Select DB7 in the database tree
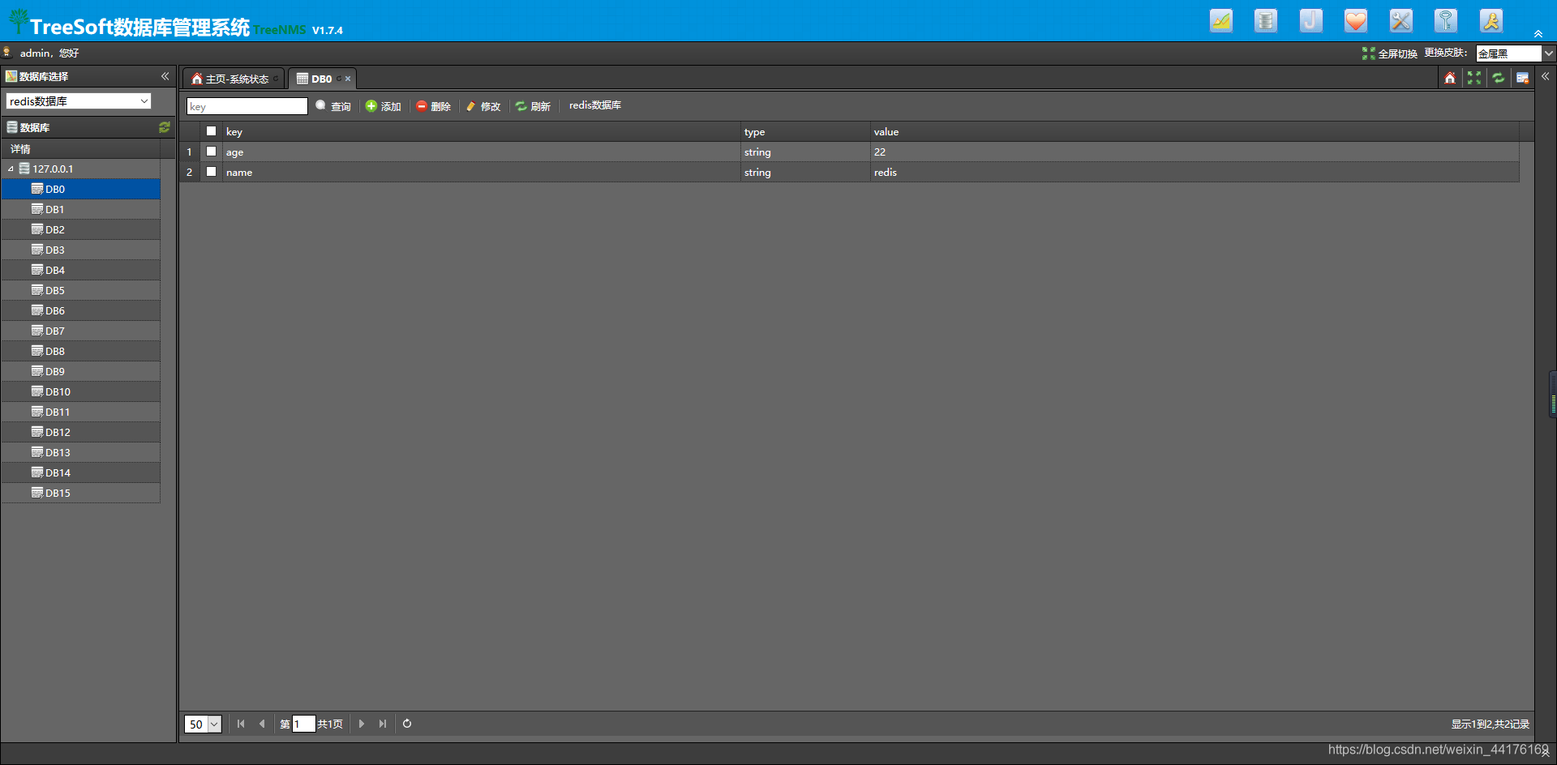The image size is (1557, 765). click(x=80, y=331)
